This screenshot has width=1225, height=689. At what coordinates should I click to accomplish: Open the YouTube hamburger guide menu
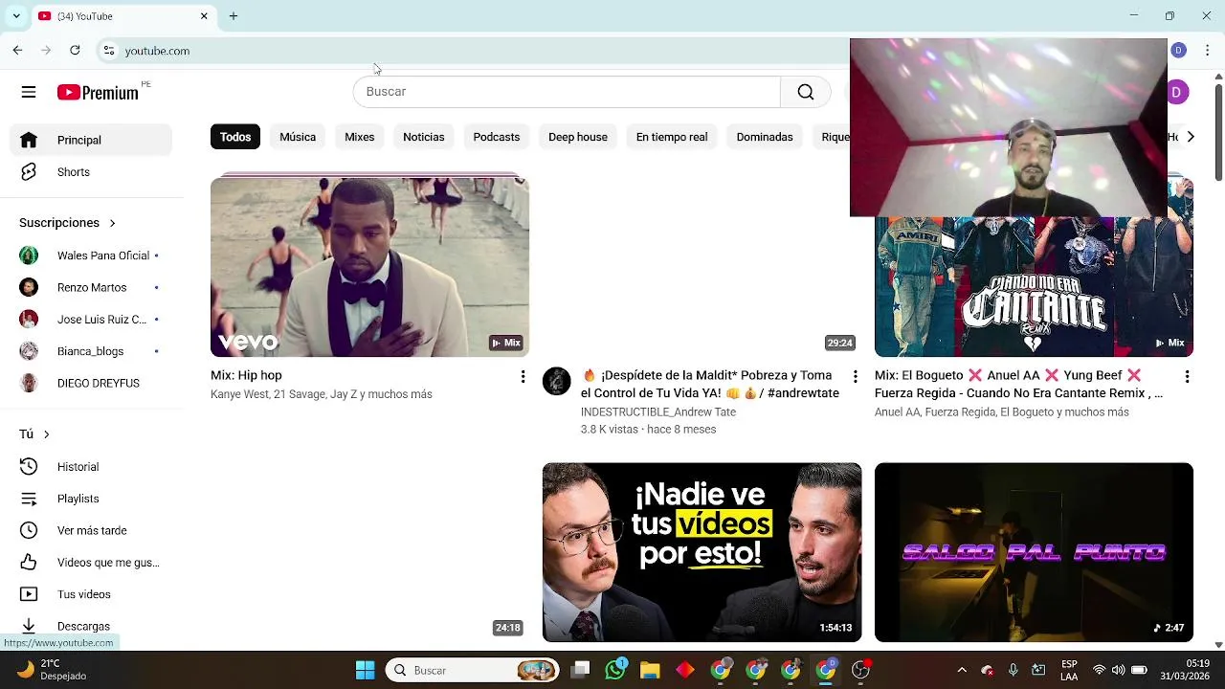(x=29, y=92)
